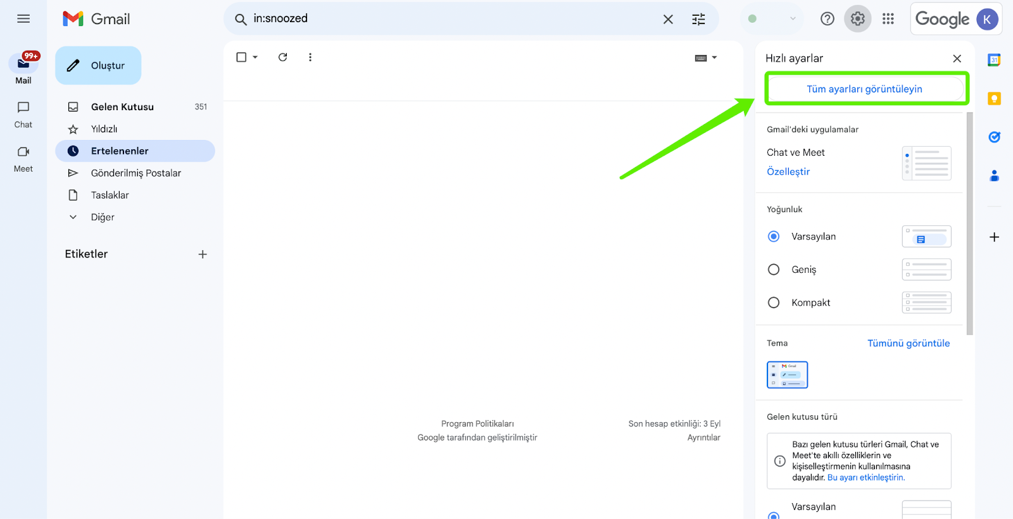Open the Google apps grid
The height and width of the screenshot is (519, 1013).
(888, 19)
